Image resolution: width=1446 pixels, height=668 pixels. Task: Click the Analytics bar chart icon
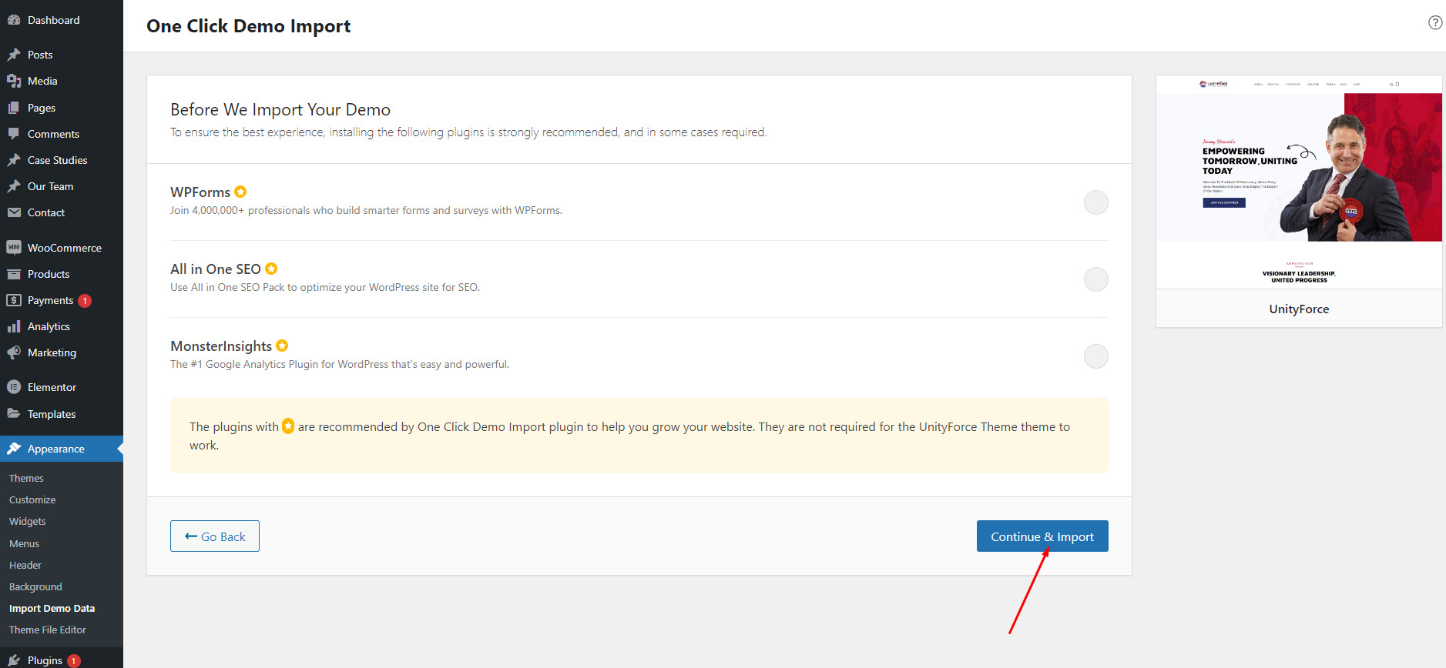tap(14, 326)
